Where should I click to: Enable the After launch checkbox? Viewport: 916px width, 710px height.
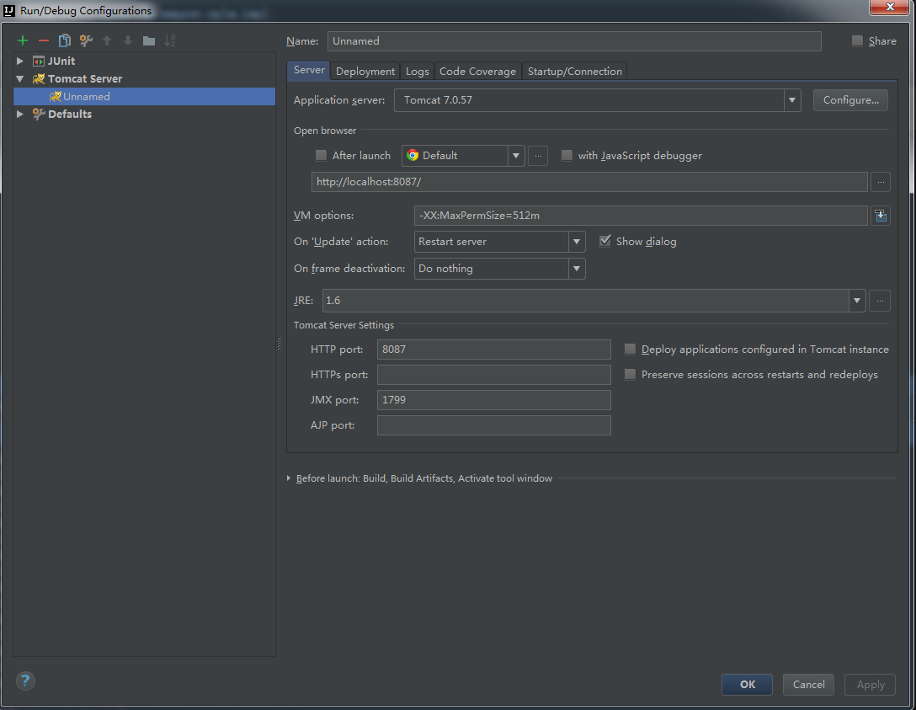point(321,156)
